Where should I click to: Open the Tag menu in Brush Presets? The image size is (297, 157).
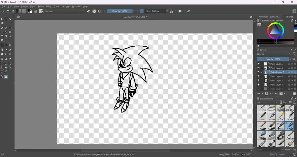[x=283, y=102]
